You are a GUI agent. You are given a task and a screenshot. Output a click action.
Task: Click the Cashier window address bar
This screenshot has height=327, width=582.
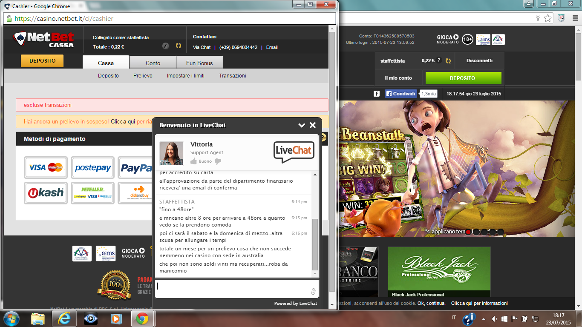170,19
